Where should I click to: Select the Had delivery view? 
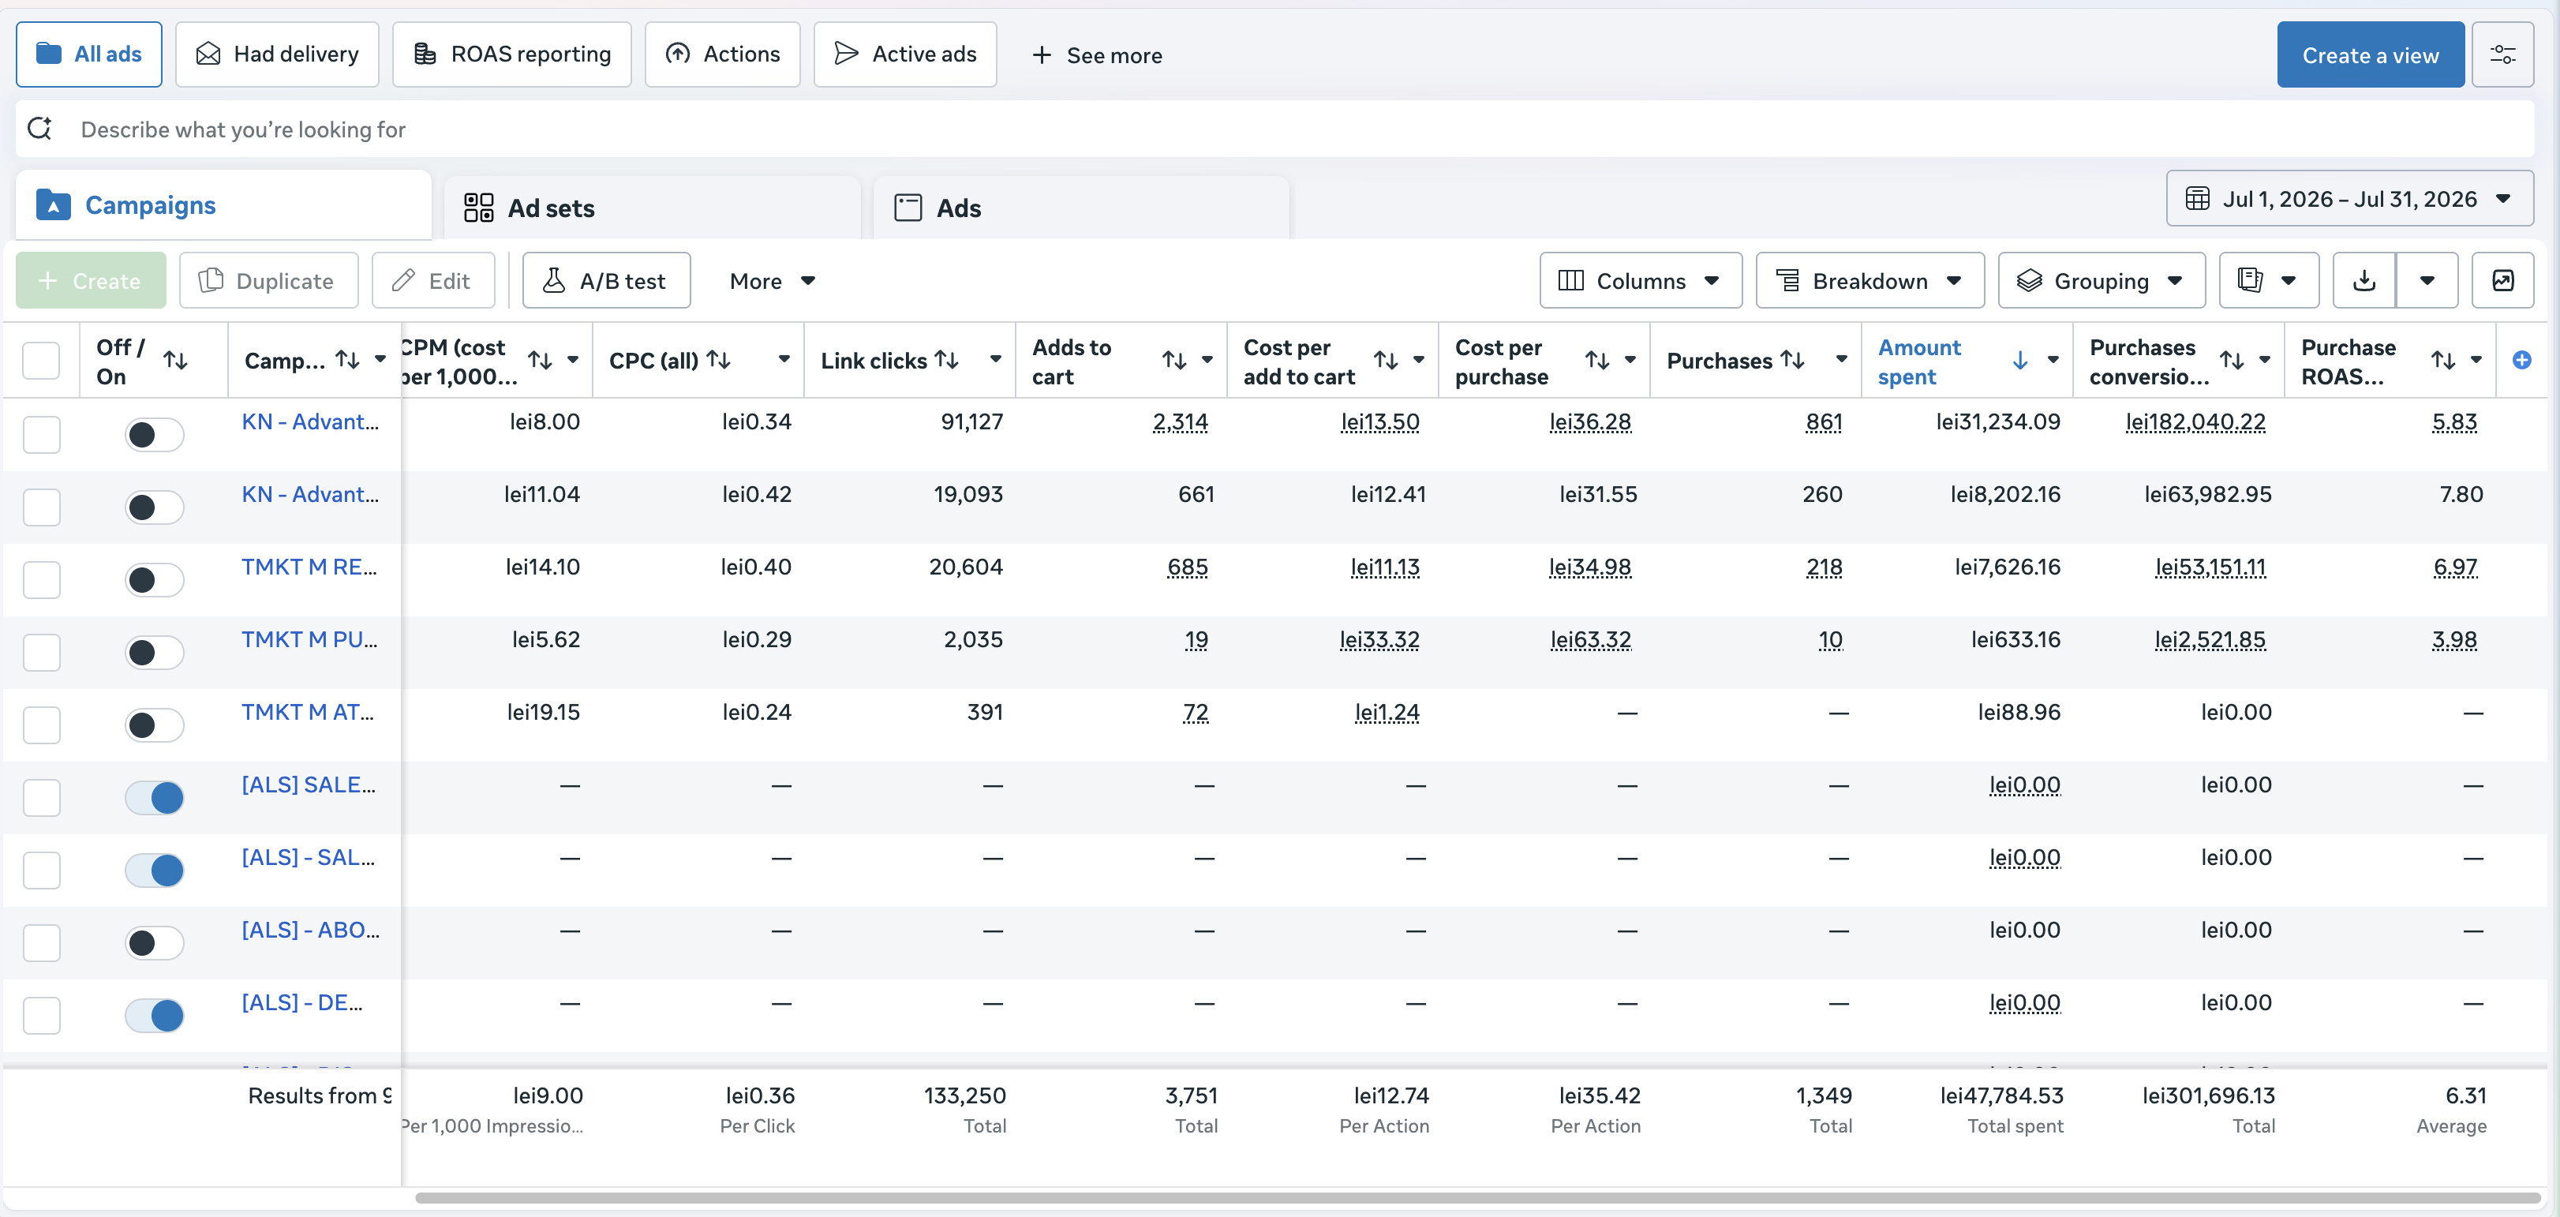point(277,54)
